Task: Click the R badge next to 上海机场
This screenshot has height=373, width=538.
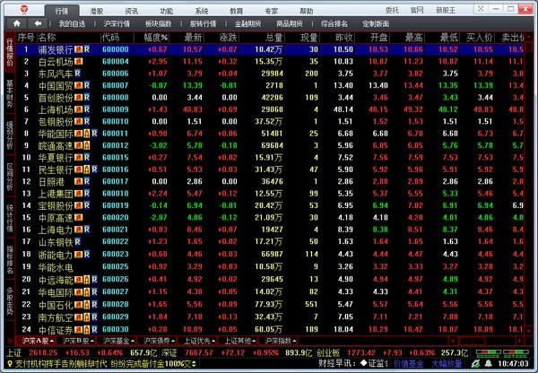Action: (87, 109)
